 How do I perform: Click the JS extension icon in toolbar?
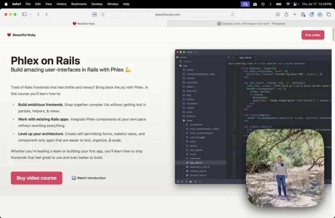[x=94, y=14]
